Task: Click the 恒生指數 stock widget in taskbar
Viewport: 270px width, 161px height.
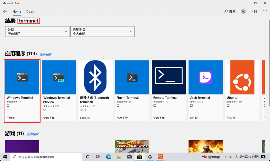Action: (216, 157)
